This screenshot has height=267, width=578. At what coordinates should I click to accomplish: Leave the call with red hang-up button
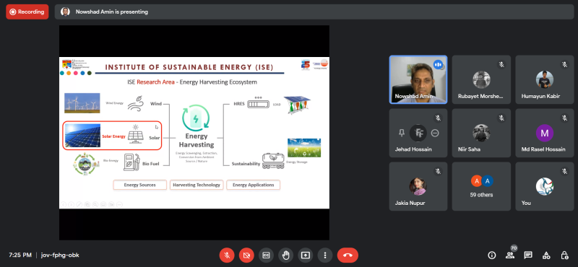coord(348,255)
